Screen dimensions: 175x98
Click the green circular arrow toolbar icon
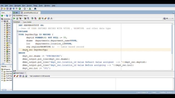click(x=20, y=9)
